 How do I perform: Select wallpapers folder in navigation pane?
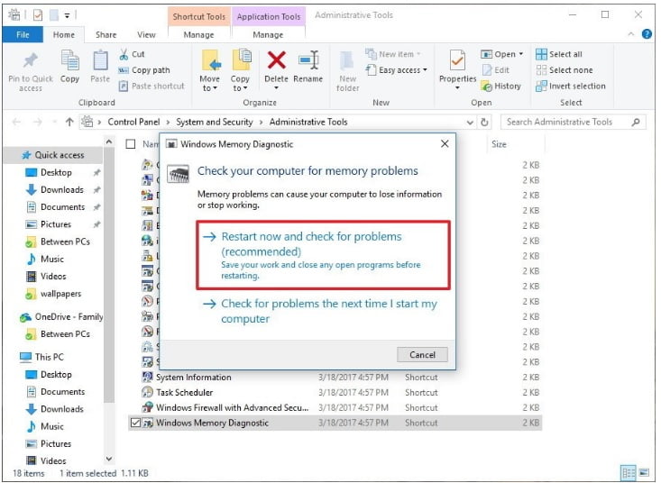click(x=53, y=294)
